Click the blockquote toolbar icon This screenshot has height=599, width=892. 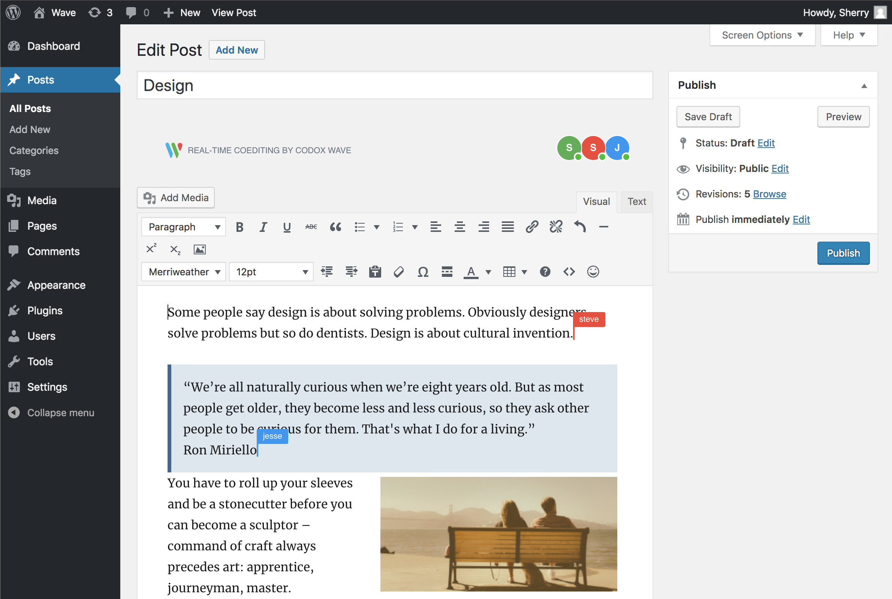click(x=335, y=227)
